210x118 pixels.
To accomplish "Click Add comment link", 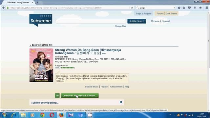I will [x=116, y=87].
